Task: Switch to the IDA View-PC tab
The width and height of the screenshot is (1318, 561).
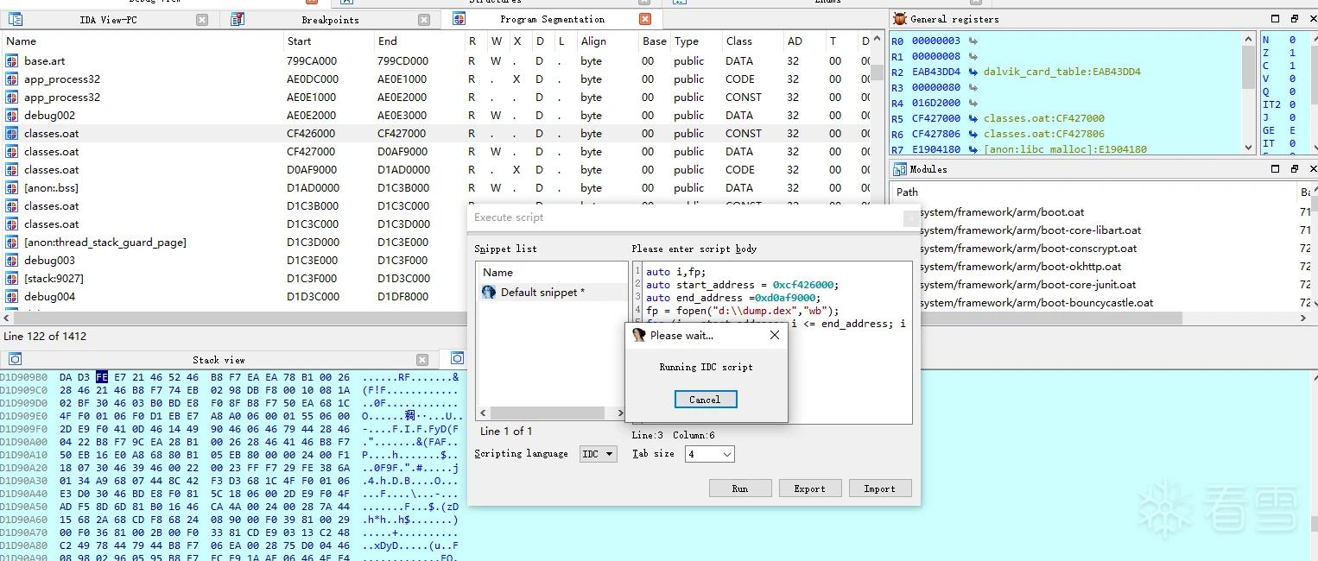Action: coord(108,20)
